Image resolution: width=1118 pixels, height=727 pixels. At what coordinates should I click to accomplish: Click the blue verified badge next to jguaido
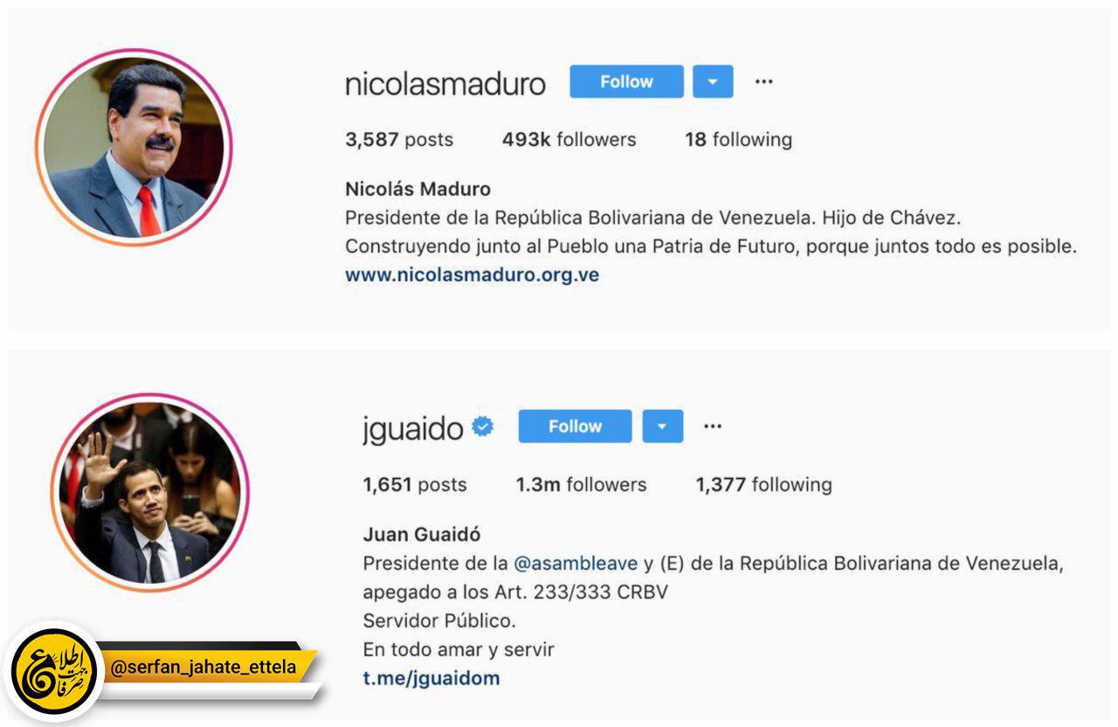[x=483, y=426]
